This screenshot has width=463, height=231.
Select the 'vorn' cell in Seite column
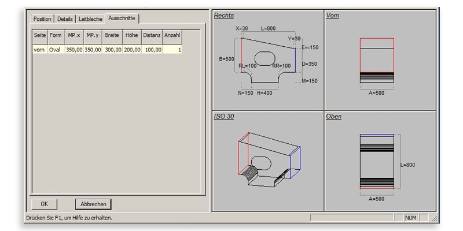[39, 50]
